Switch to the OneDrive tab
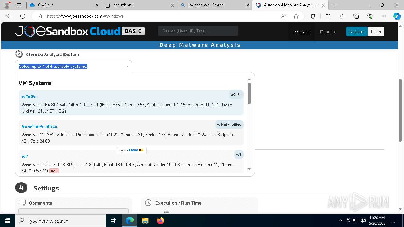 [63, 5]
